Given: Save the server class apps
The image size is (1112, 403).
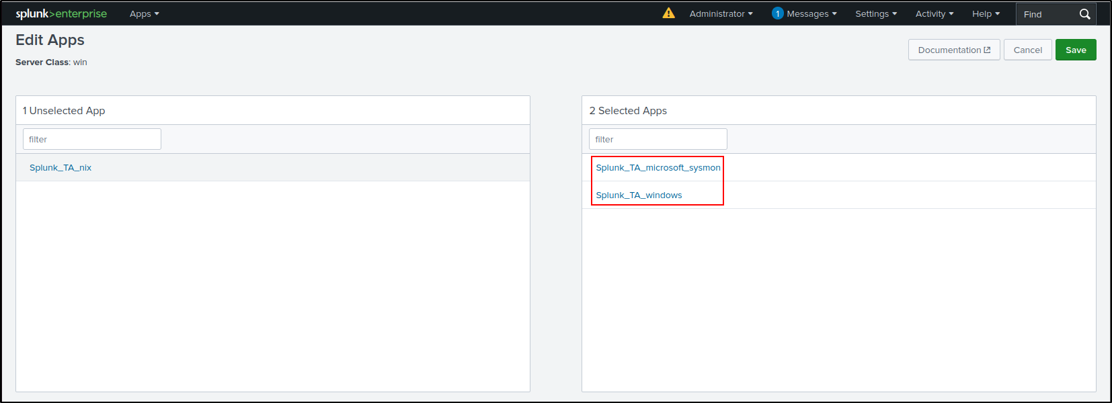Looking at the screenshot, I should pyautogui.click(x=1076, y=50).
